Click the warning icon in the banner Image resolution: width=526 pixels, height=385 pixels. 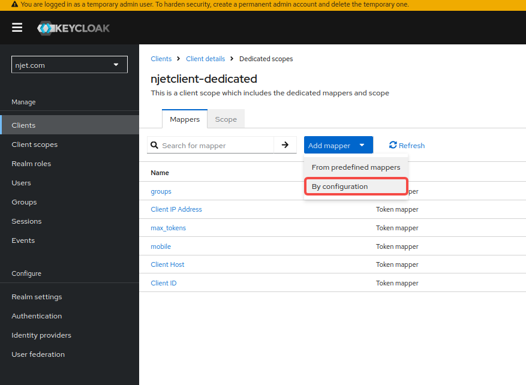(14, 4)
